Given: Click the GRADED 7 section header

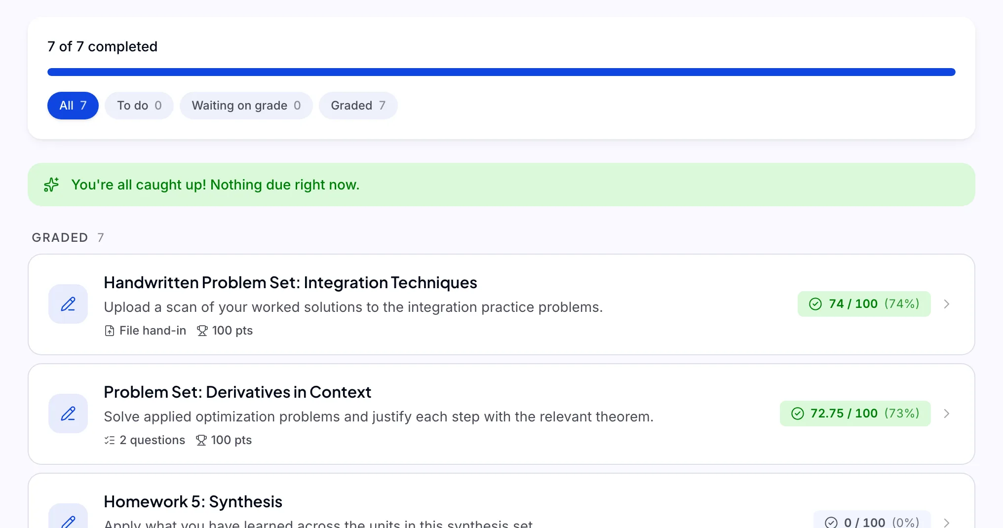Looking at the screenshot, I should tap(68, 238).
